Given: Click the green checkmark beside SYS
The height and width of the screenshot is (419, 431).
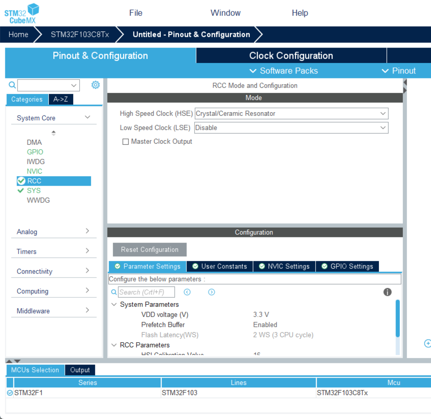Looking at the screenshot, I should (21, 191).
